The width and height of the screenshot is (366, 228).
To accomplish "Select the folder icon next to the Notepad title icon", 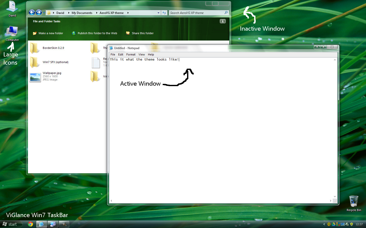I will (95, 48).
